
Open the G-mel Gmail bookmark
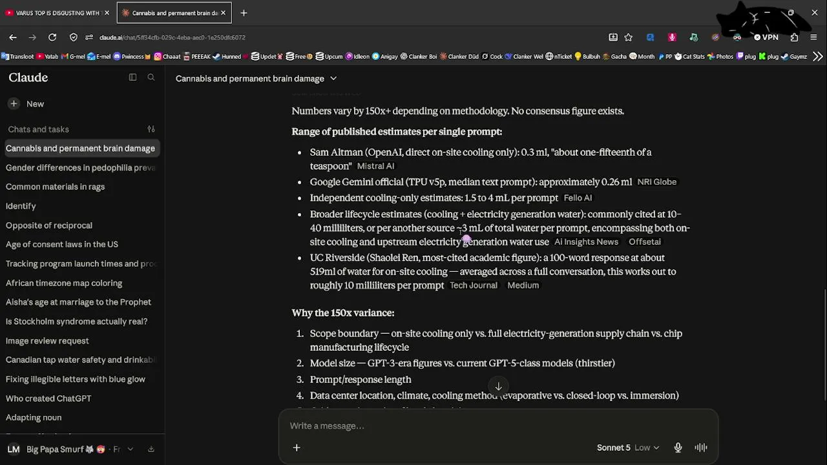pos(74,57)
